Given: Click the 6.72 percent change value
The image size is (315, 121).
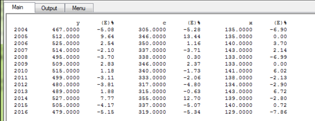Looking at the screenshot, I should (280, 92).
